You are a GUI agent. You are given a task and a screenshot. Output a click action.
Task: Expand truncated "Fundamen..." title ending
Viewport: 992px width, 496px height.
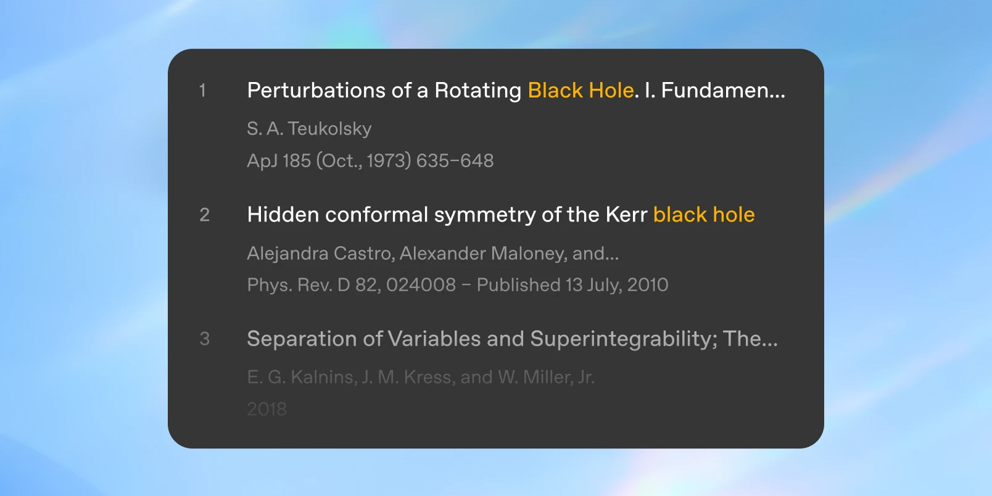click(723, 91)
